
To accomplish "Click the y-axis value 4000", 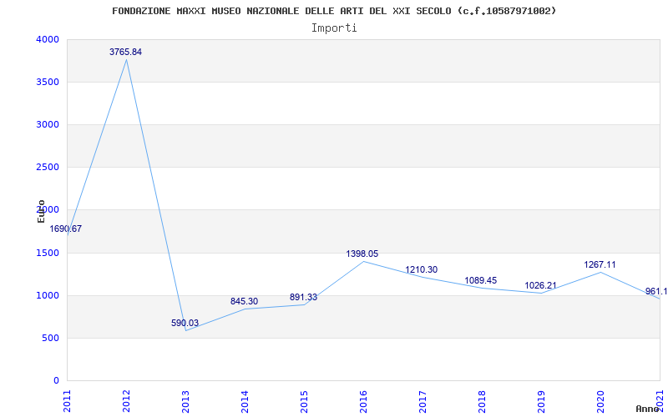I will coord(46,39).
